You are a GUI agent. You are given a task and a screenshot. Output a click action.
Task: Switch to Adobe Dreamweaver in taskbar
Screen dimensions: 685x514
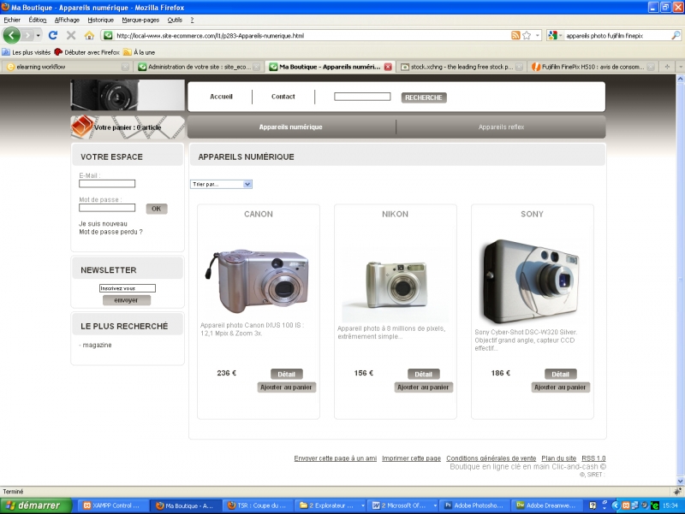coord(547,505)
